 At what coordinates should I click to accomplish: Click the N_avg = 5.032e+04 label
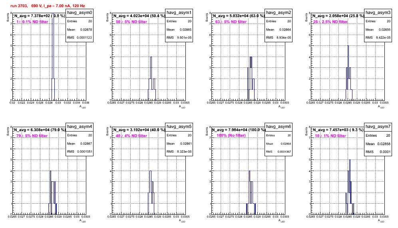point(238,16)
